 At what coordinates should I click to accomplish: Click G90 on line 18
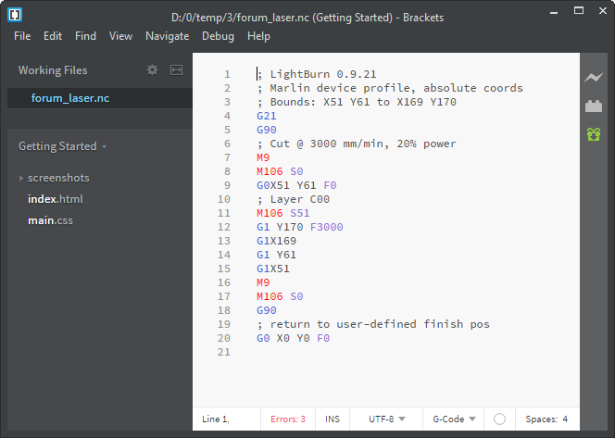click(267, 310)
